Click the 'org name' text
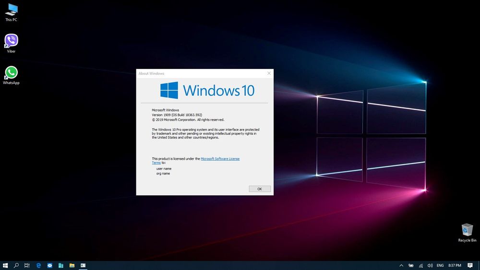Image resolution: width=480 pixels, height=270 pixels. (163, 174)
